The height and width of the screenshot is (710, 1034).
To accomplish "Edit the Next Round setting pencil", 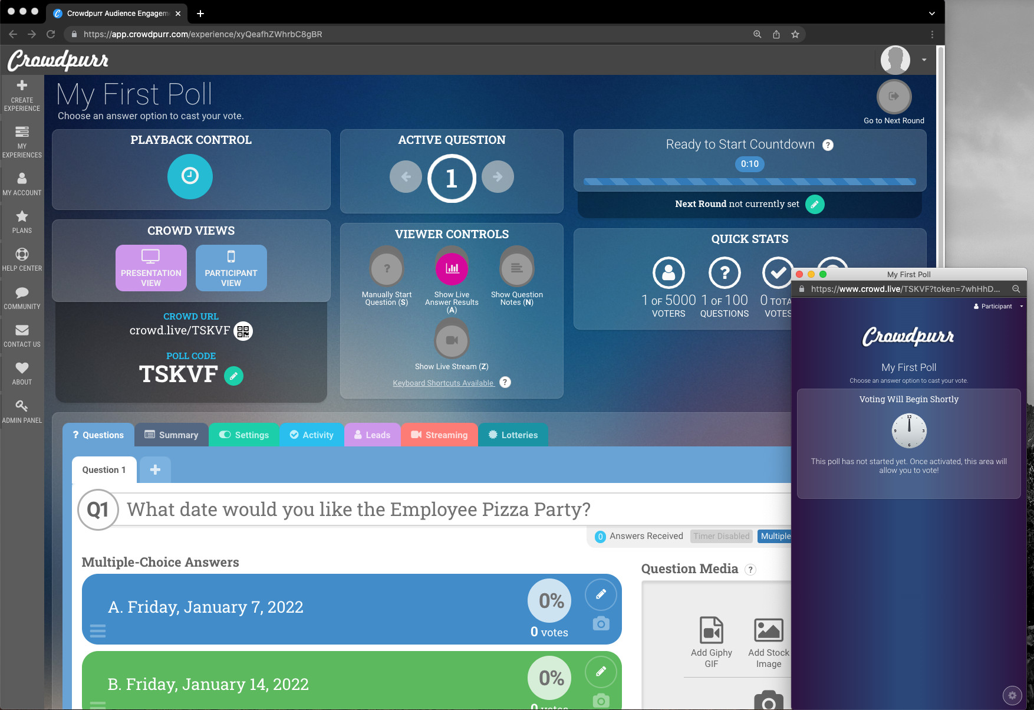I will pos(815,204).
